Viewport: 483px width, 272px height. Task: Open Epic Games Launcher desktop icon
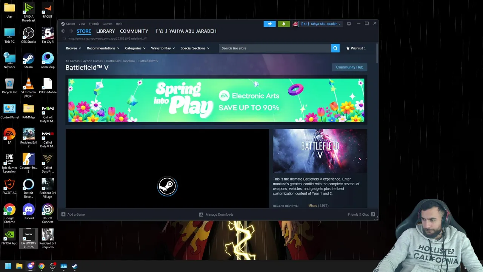pyautogui.click(x=9, y=163)
